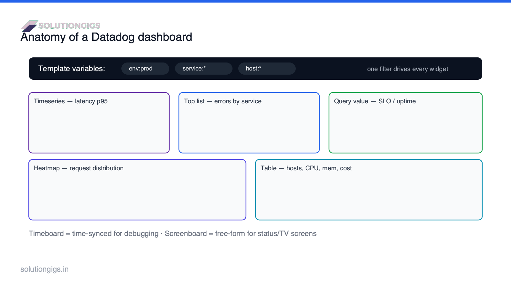511x287 pixels.
Task: Click the SolutionGigs logo icon
Action: pos(29,26)
